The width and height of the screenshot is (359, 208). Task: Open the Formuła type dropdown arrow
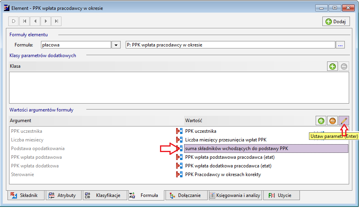click(116, 45)
